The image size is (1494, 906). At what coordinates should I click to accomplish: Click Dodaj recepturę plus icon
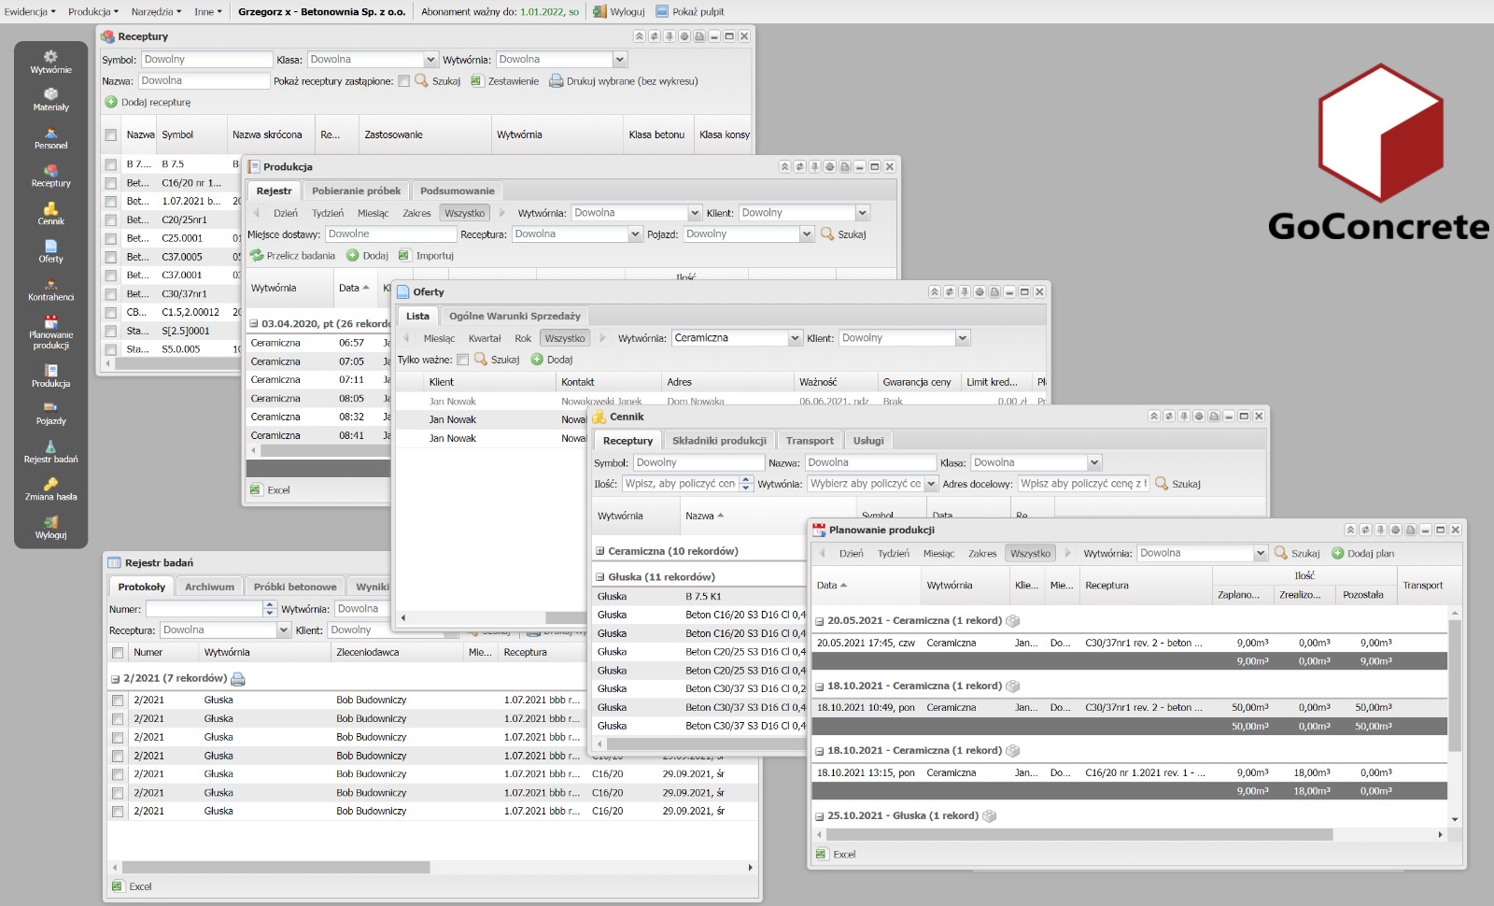(111, 102)
